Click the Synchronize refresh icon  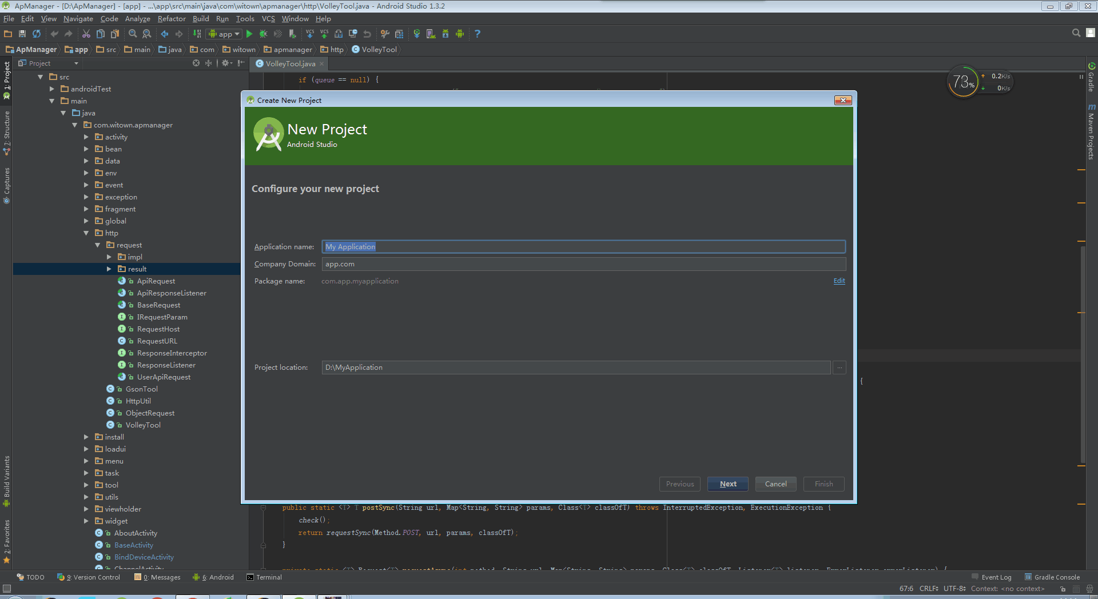pos(37,34)
